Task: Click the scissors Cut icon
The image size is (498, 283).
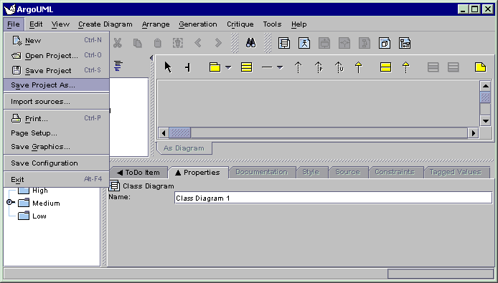Action: pos(118,43)
